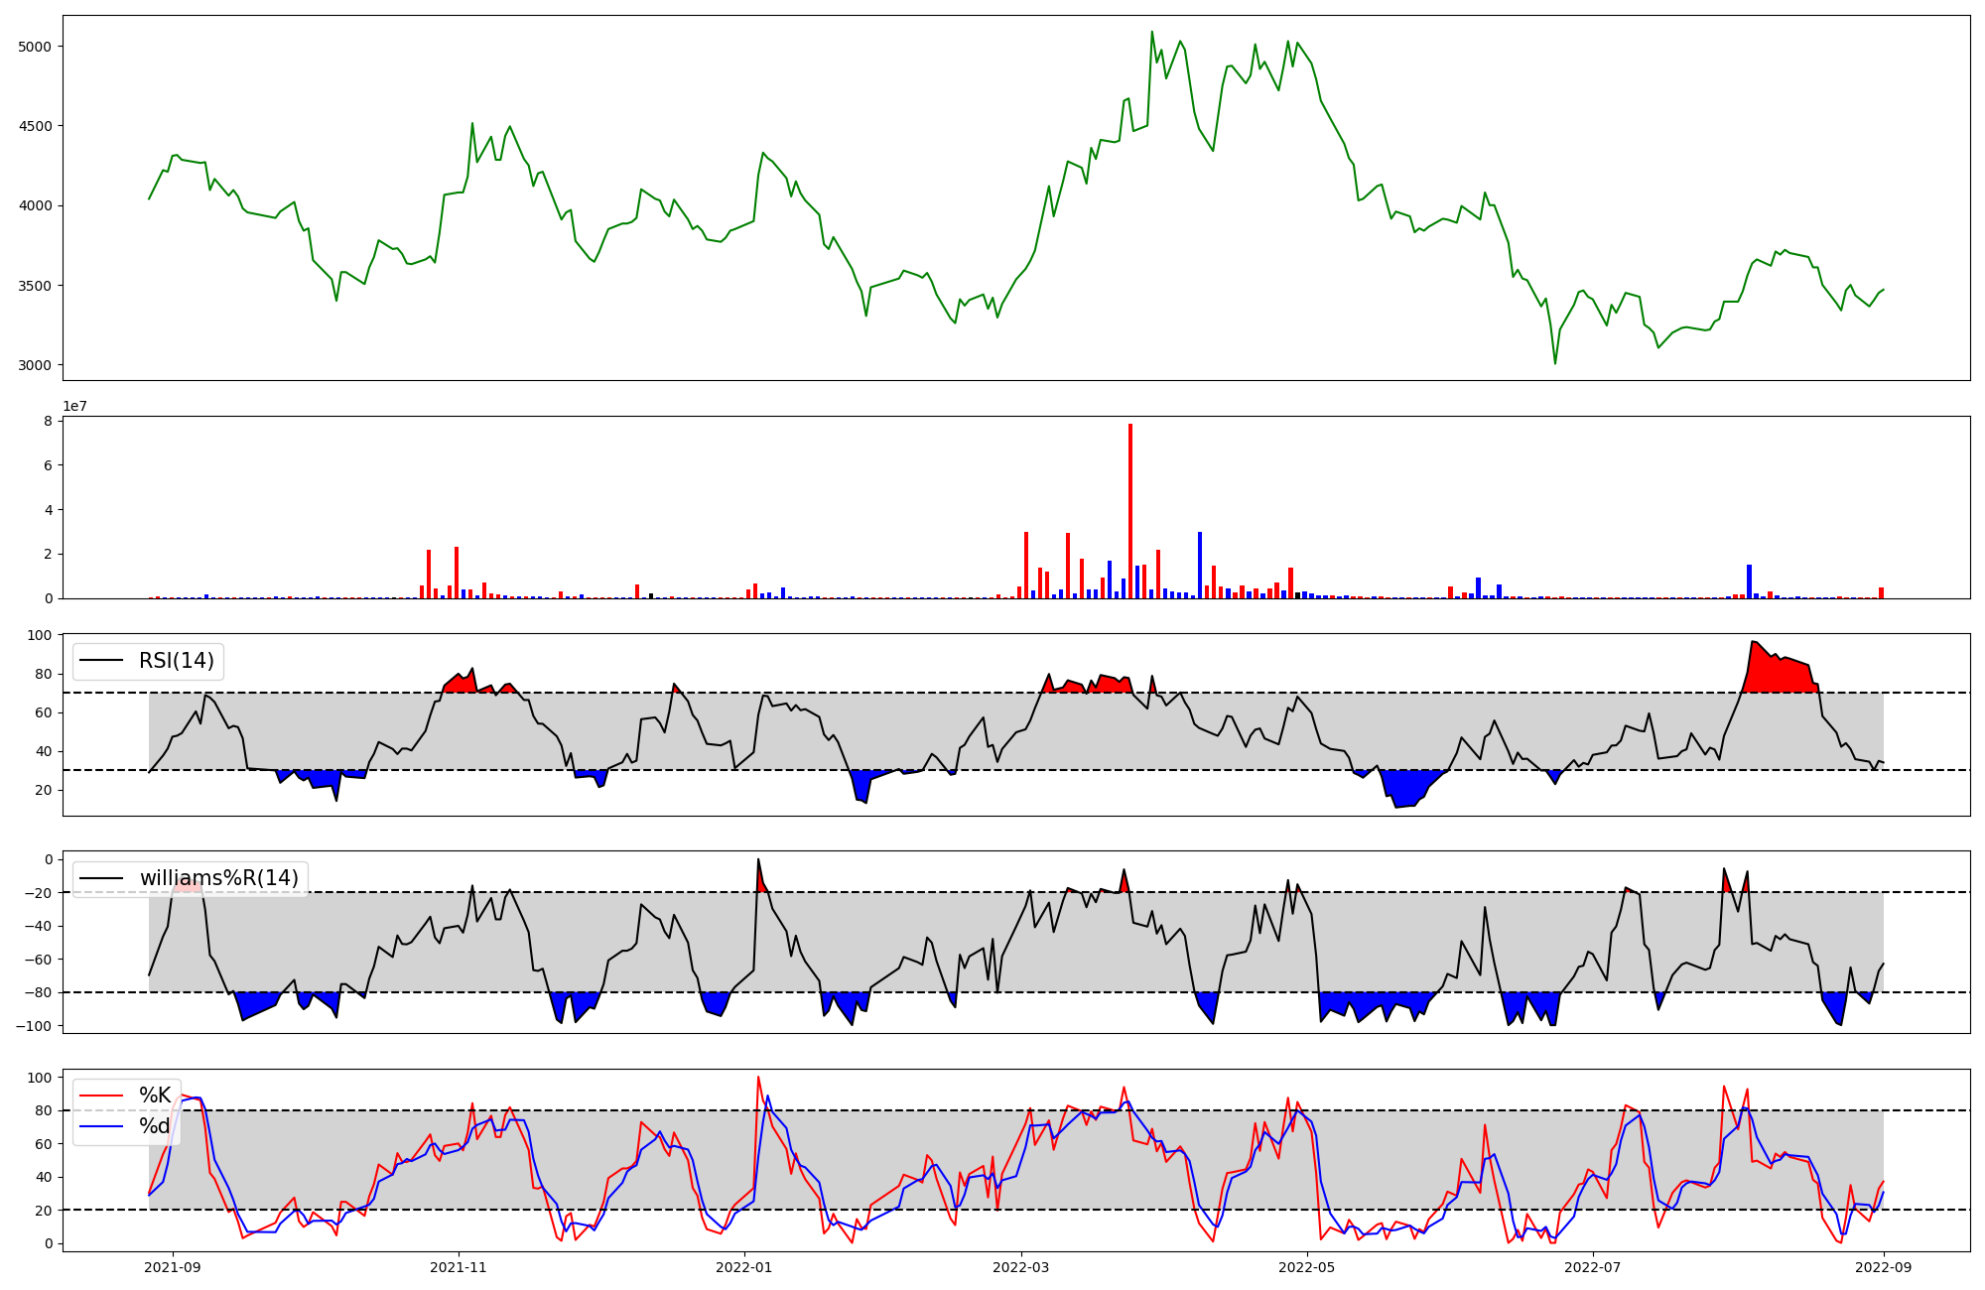Click the 5000 price axis tick label

37,47
